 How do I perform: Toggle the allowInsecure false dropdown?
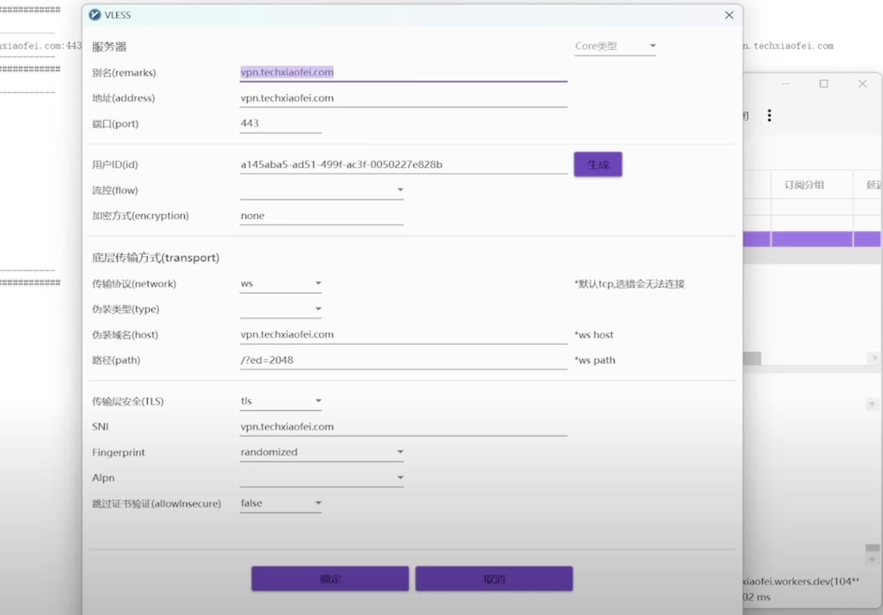(280, 504)
